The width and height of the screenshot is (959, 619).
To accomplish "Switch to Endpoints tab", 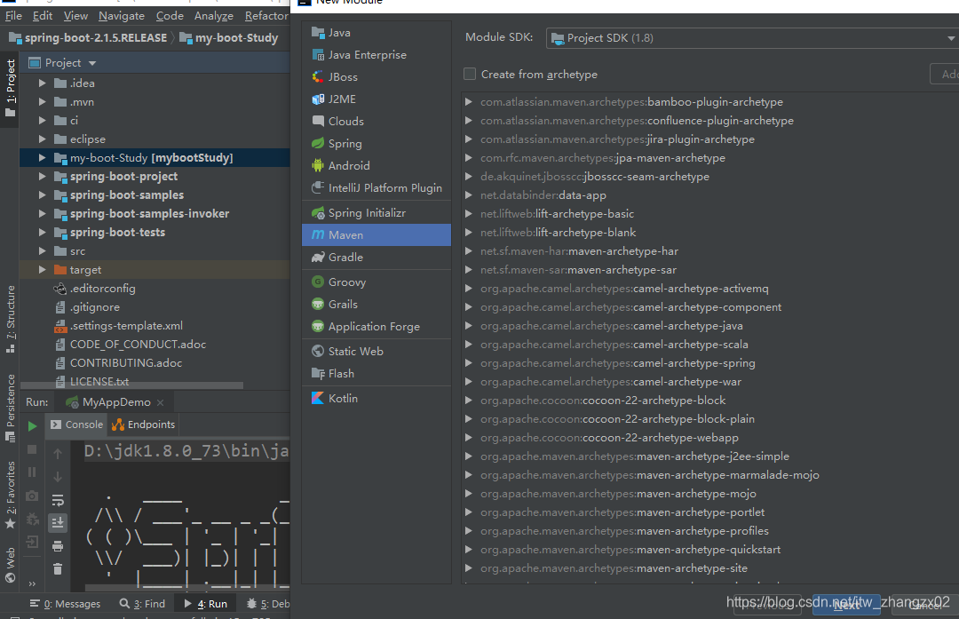I will pos(144,425).
